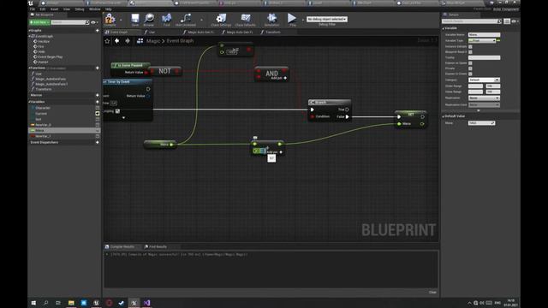This screenshot has height=308, width=548.
Task: Open Browse in the content browser
Action: (x=149, y=19)
